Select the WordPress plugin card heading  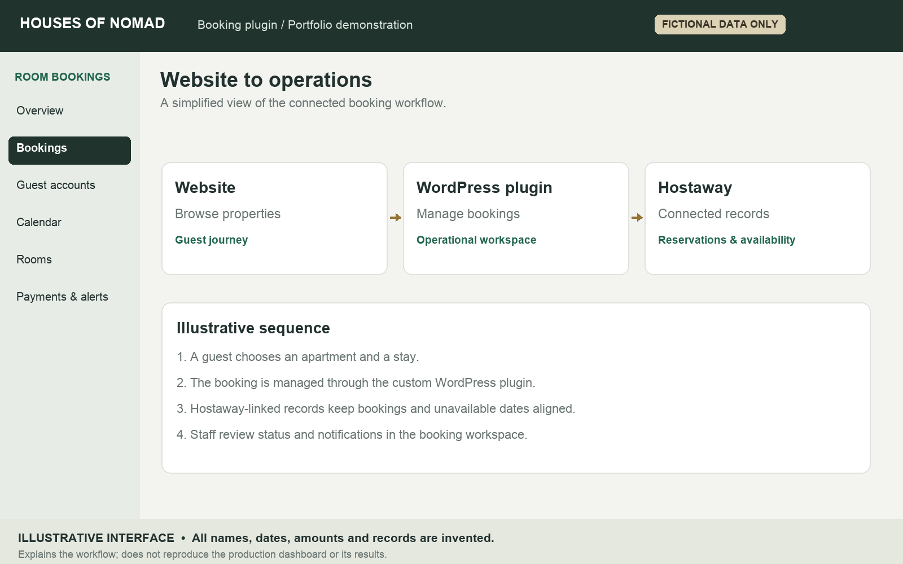pos(484,187)
